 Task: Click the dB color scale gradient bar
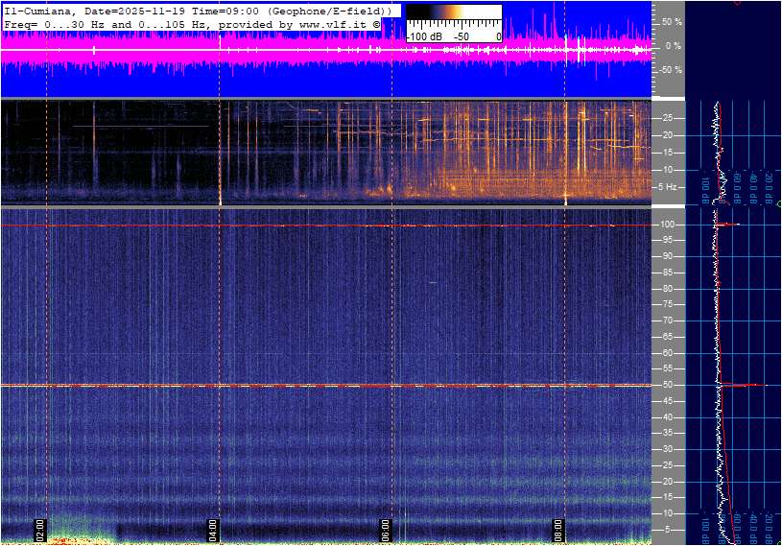tap(453, 17)
